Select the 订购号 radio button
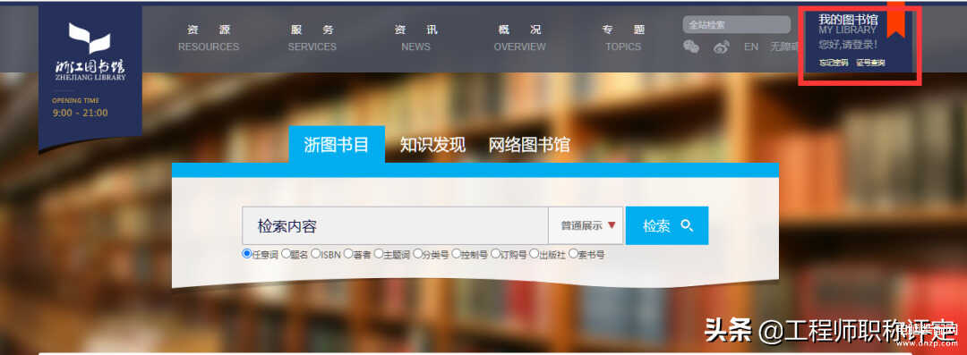The image size is (967, 355). coord(495,253)
